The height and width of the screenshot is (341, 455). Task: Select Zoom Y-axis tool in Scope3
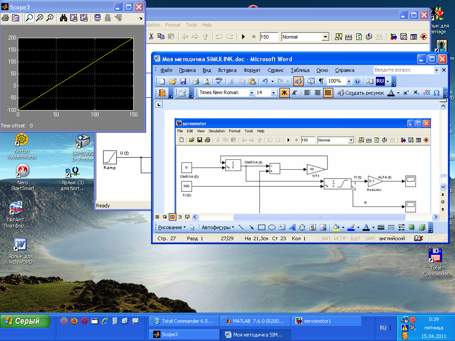coord(50,18)
